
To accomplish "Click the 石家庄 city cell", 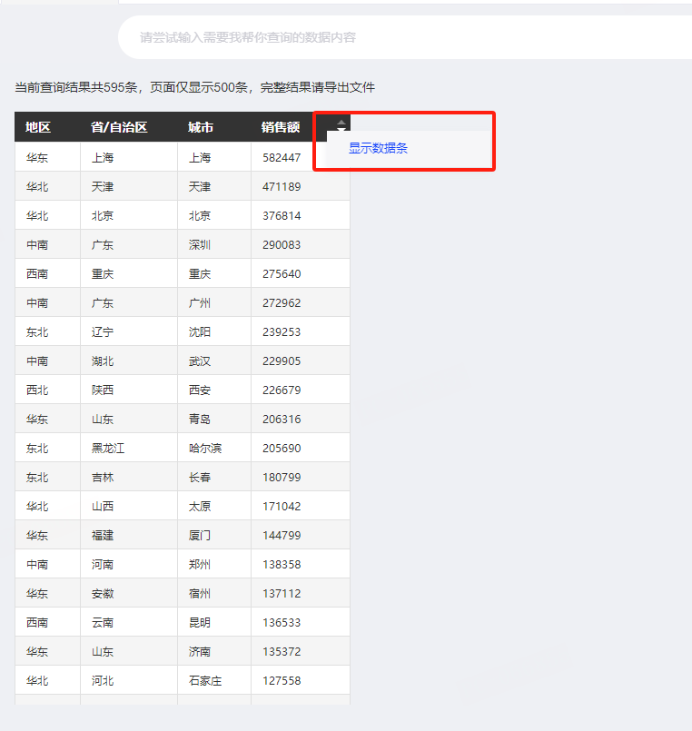I will (x=205, y=680).
